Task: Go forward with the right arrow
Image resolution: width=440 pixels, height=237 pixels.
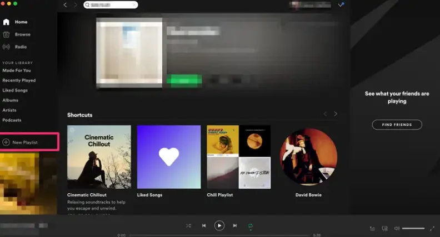Action: click(x=75, y=5)
